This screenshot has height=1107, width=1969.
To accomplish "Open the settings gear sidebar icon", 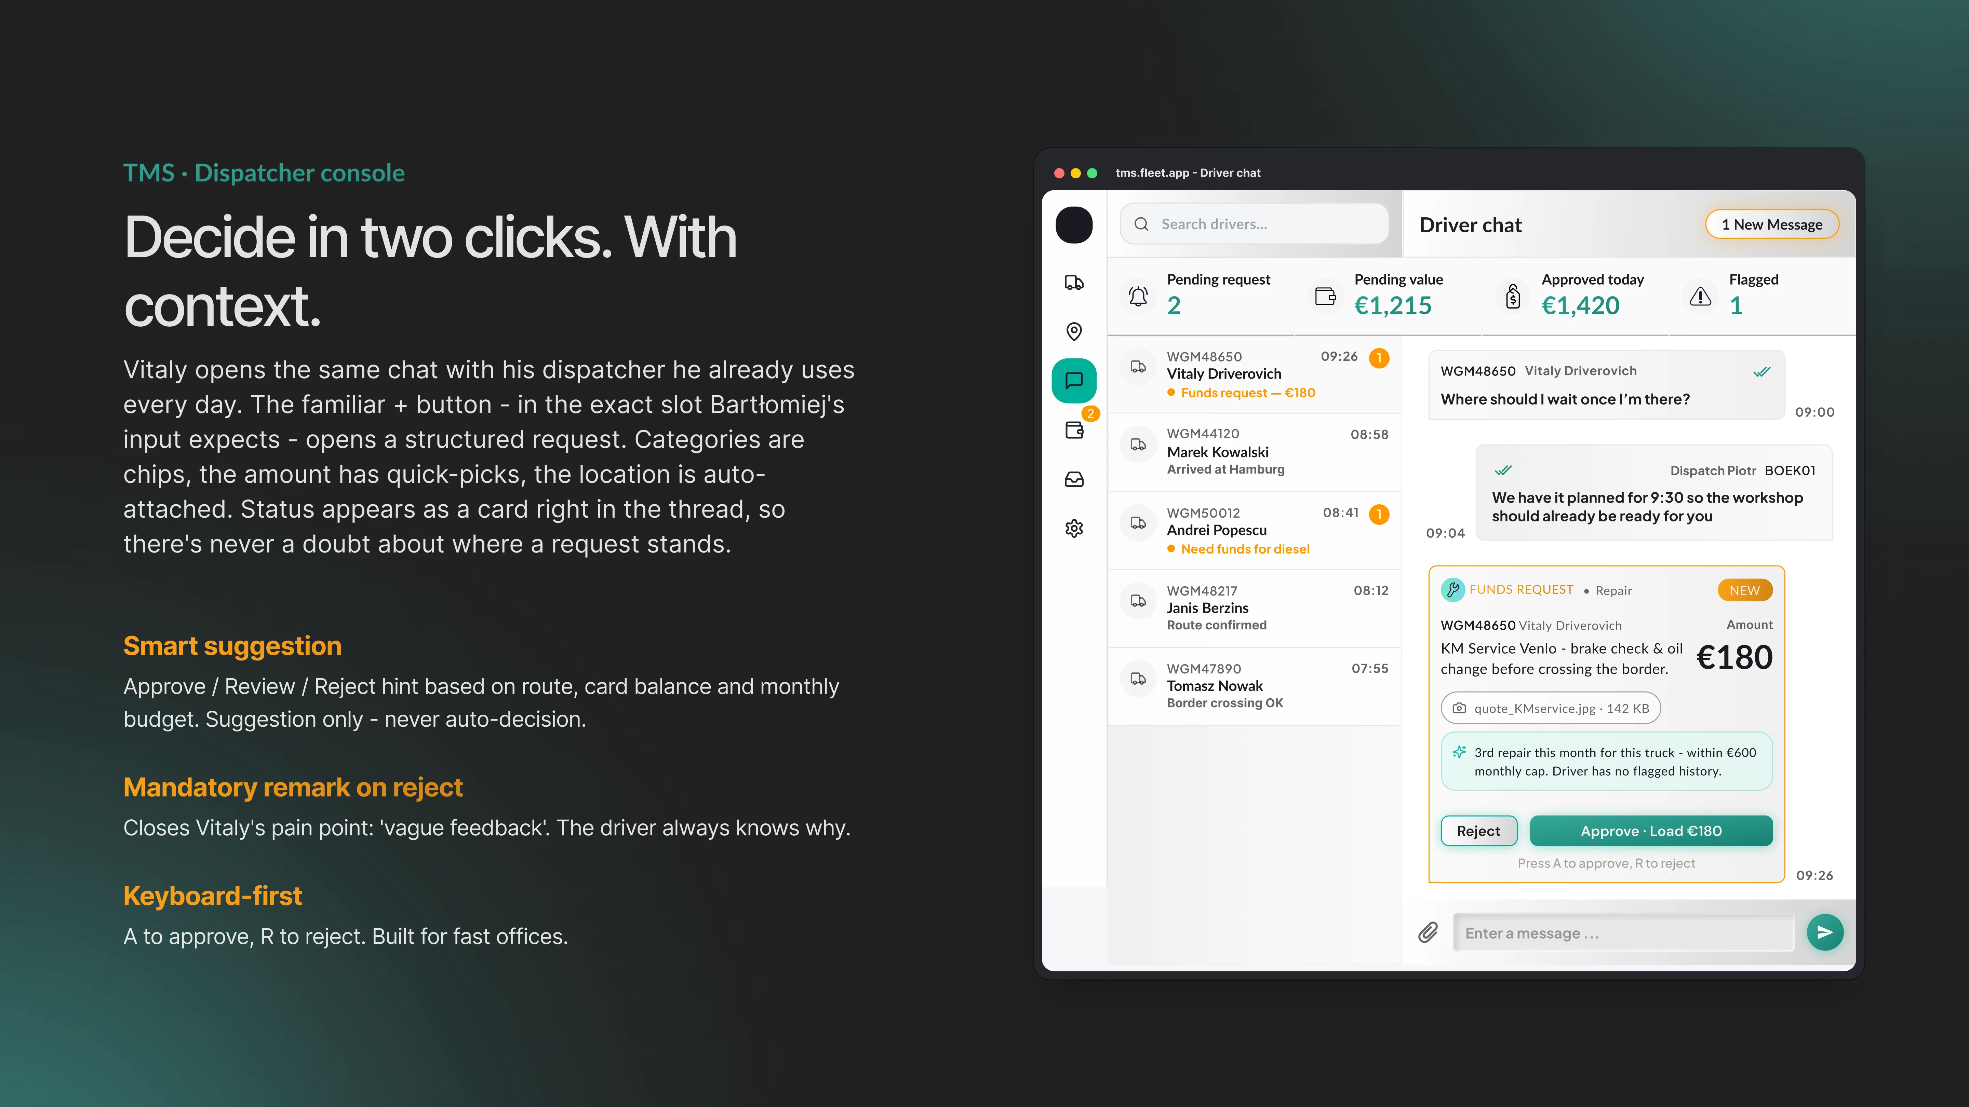I will [x=1074, y=528].
